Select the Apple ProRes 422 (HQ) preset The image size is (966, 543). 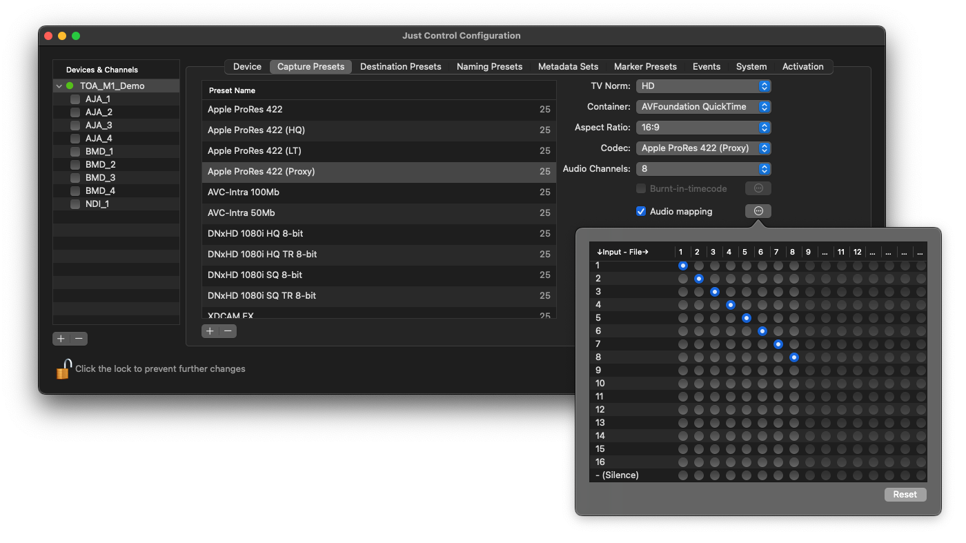[x=379, y=130]
